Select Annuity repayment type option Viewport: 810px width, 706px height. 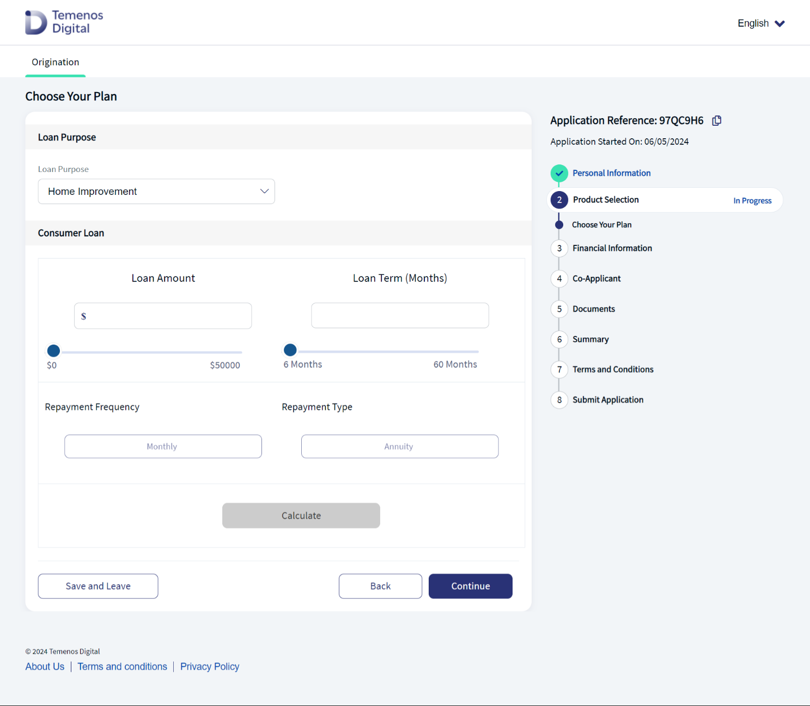[x=399, y=446]
